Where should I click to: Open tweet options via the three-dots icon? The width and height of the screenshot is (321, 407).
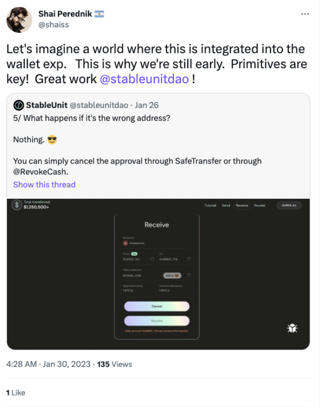pos(305,14)
